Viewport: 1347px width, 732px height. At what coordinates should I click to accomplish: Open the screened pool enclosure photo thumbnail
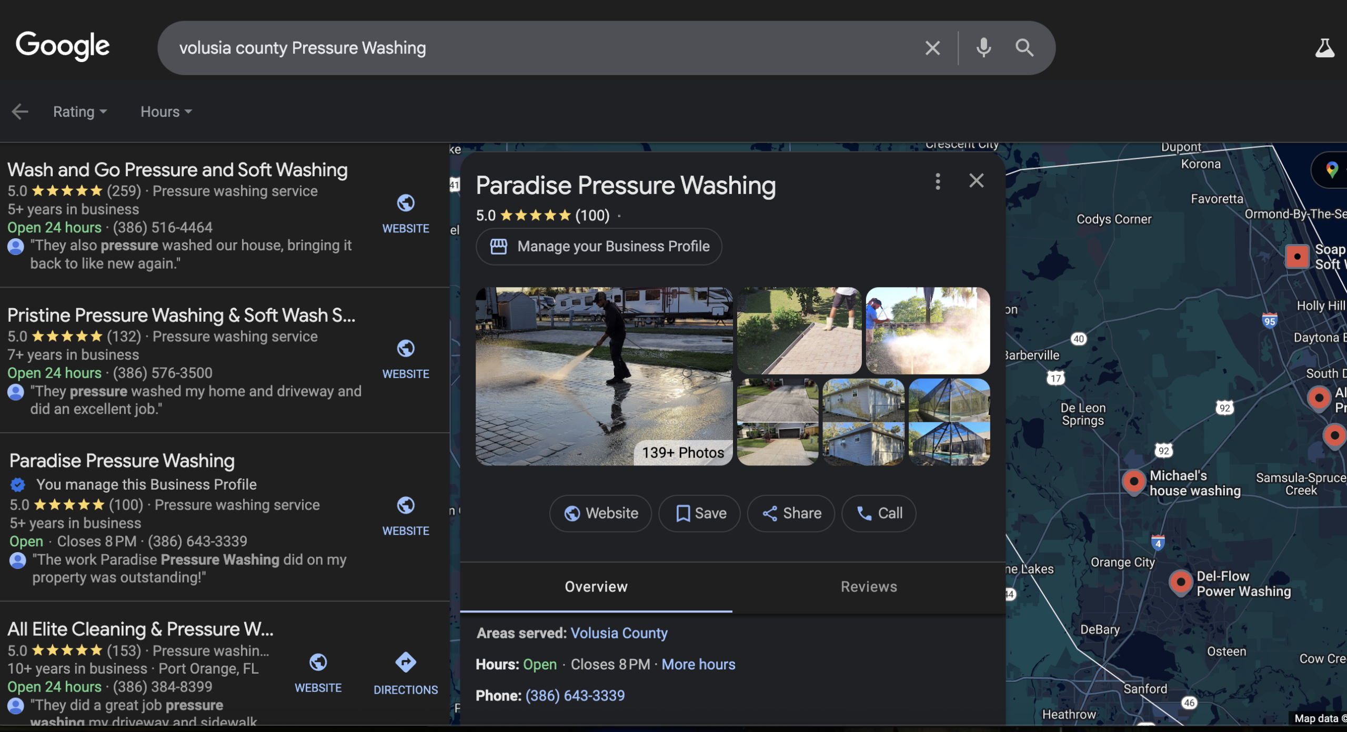[949, 422]
